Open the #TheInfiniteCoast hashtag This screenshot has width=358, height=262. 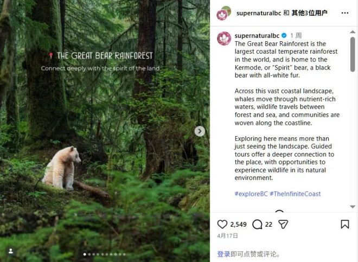(x=295, y=194)
